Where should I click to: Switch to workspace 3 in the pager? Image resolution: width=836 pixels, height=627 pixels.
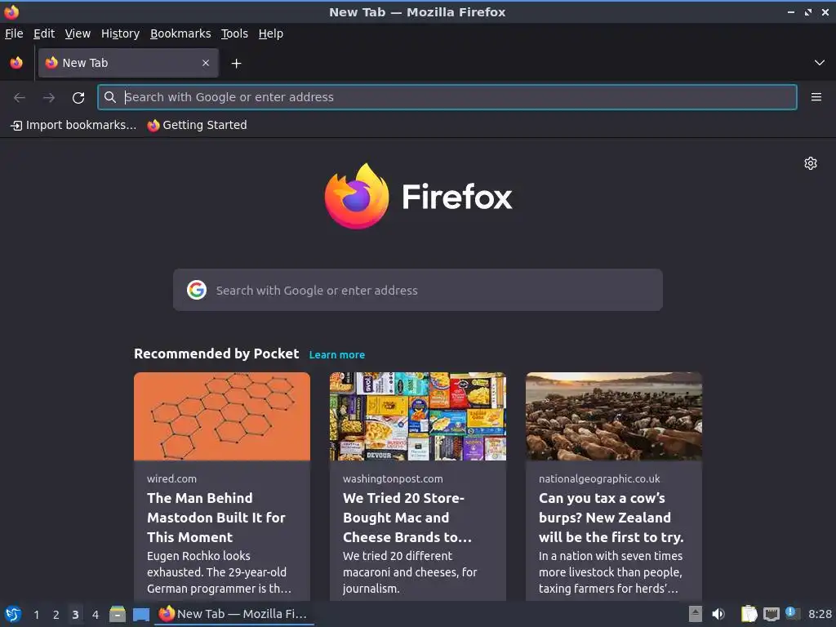point(75,615)
